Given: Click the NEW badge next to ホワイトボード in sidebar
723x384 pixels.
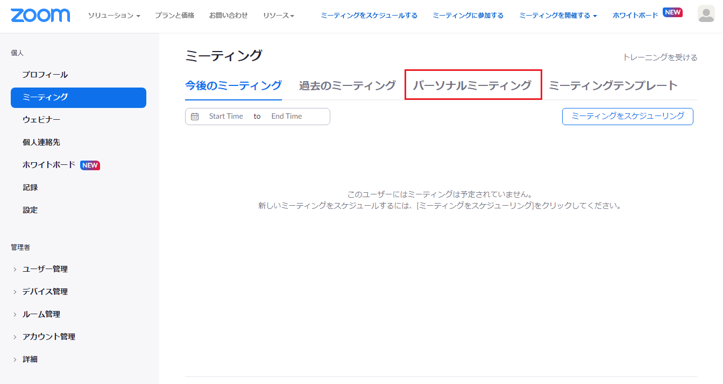Looking at the screenshot, I should click(90, 165).
